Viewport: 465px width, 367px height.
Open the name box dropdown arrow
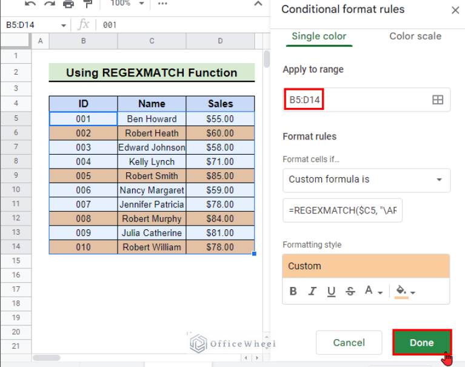[x=64, y=25]
